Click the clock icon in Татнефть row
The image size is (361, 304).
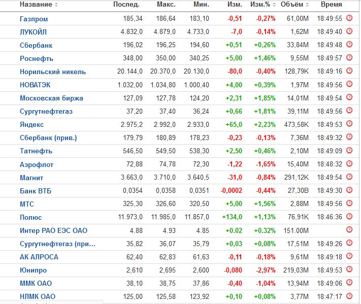[349, 150]
